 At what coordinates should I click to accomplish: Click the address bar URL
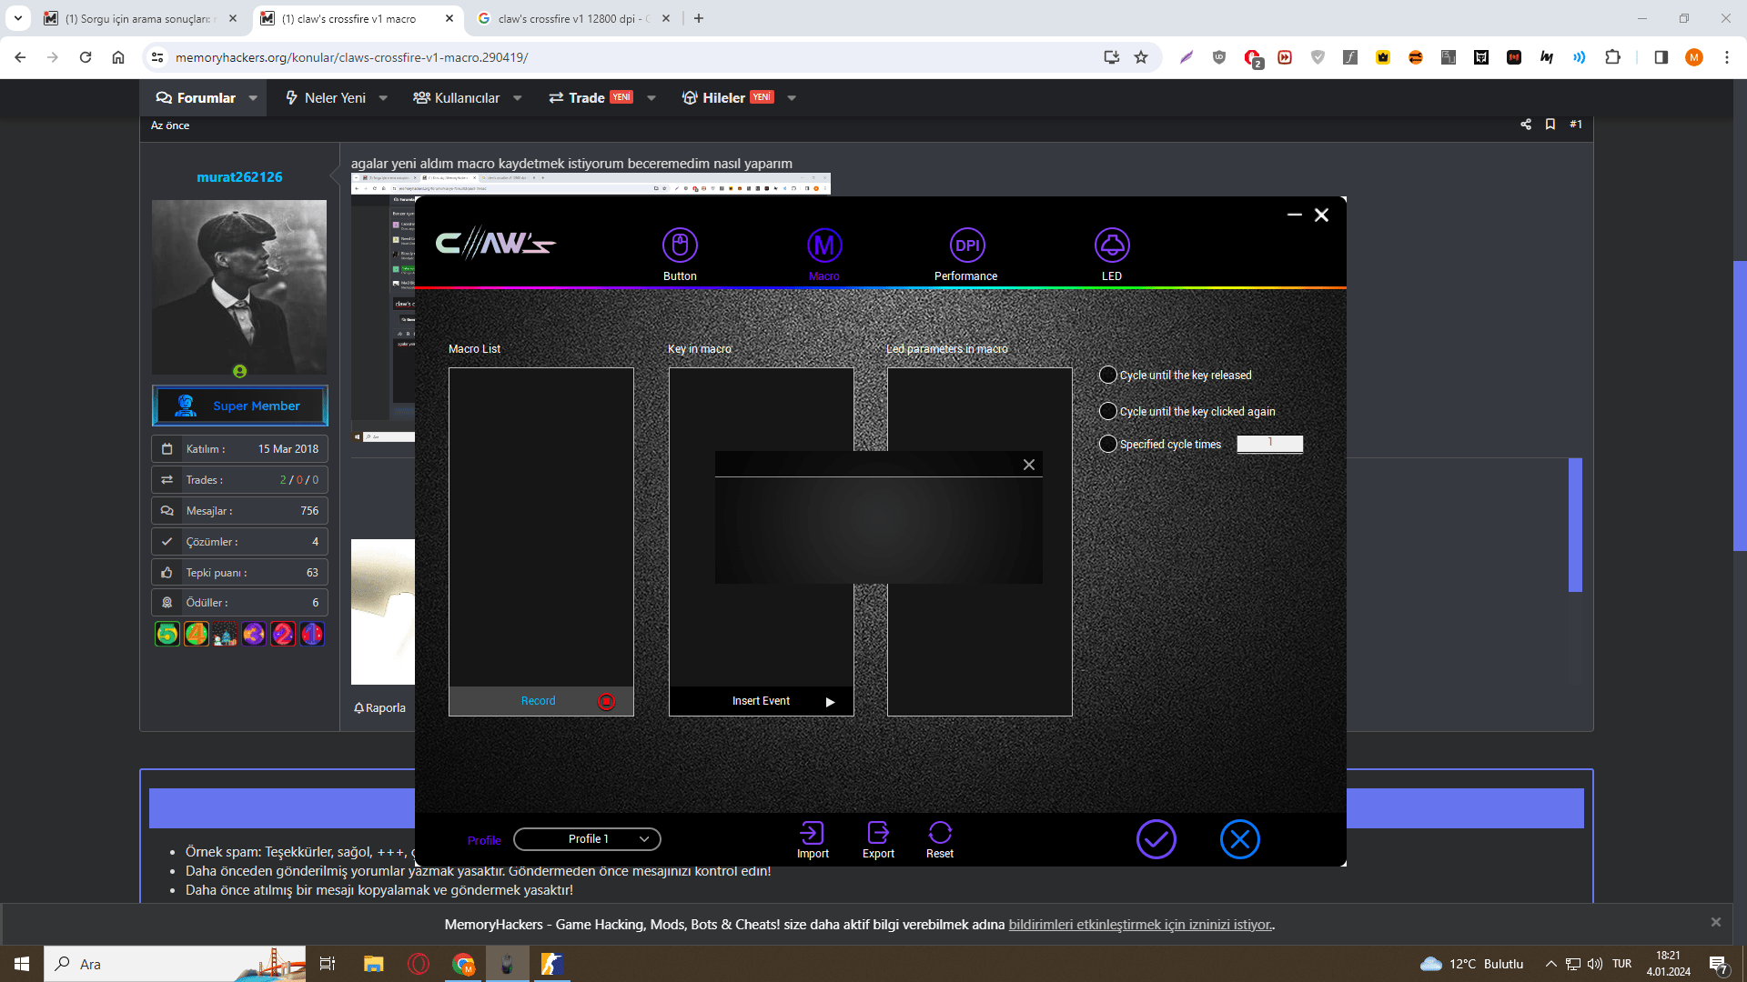click(x=351, y=57)
